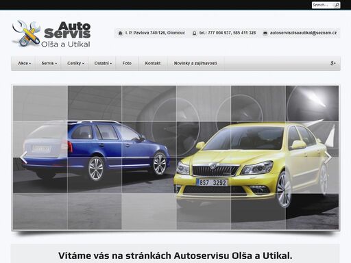Click the I. P. Pavlova address text
The image size is (351, 263).
coord(155,33)
